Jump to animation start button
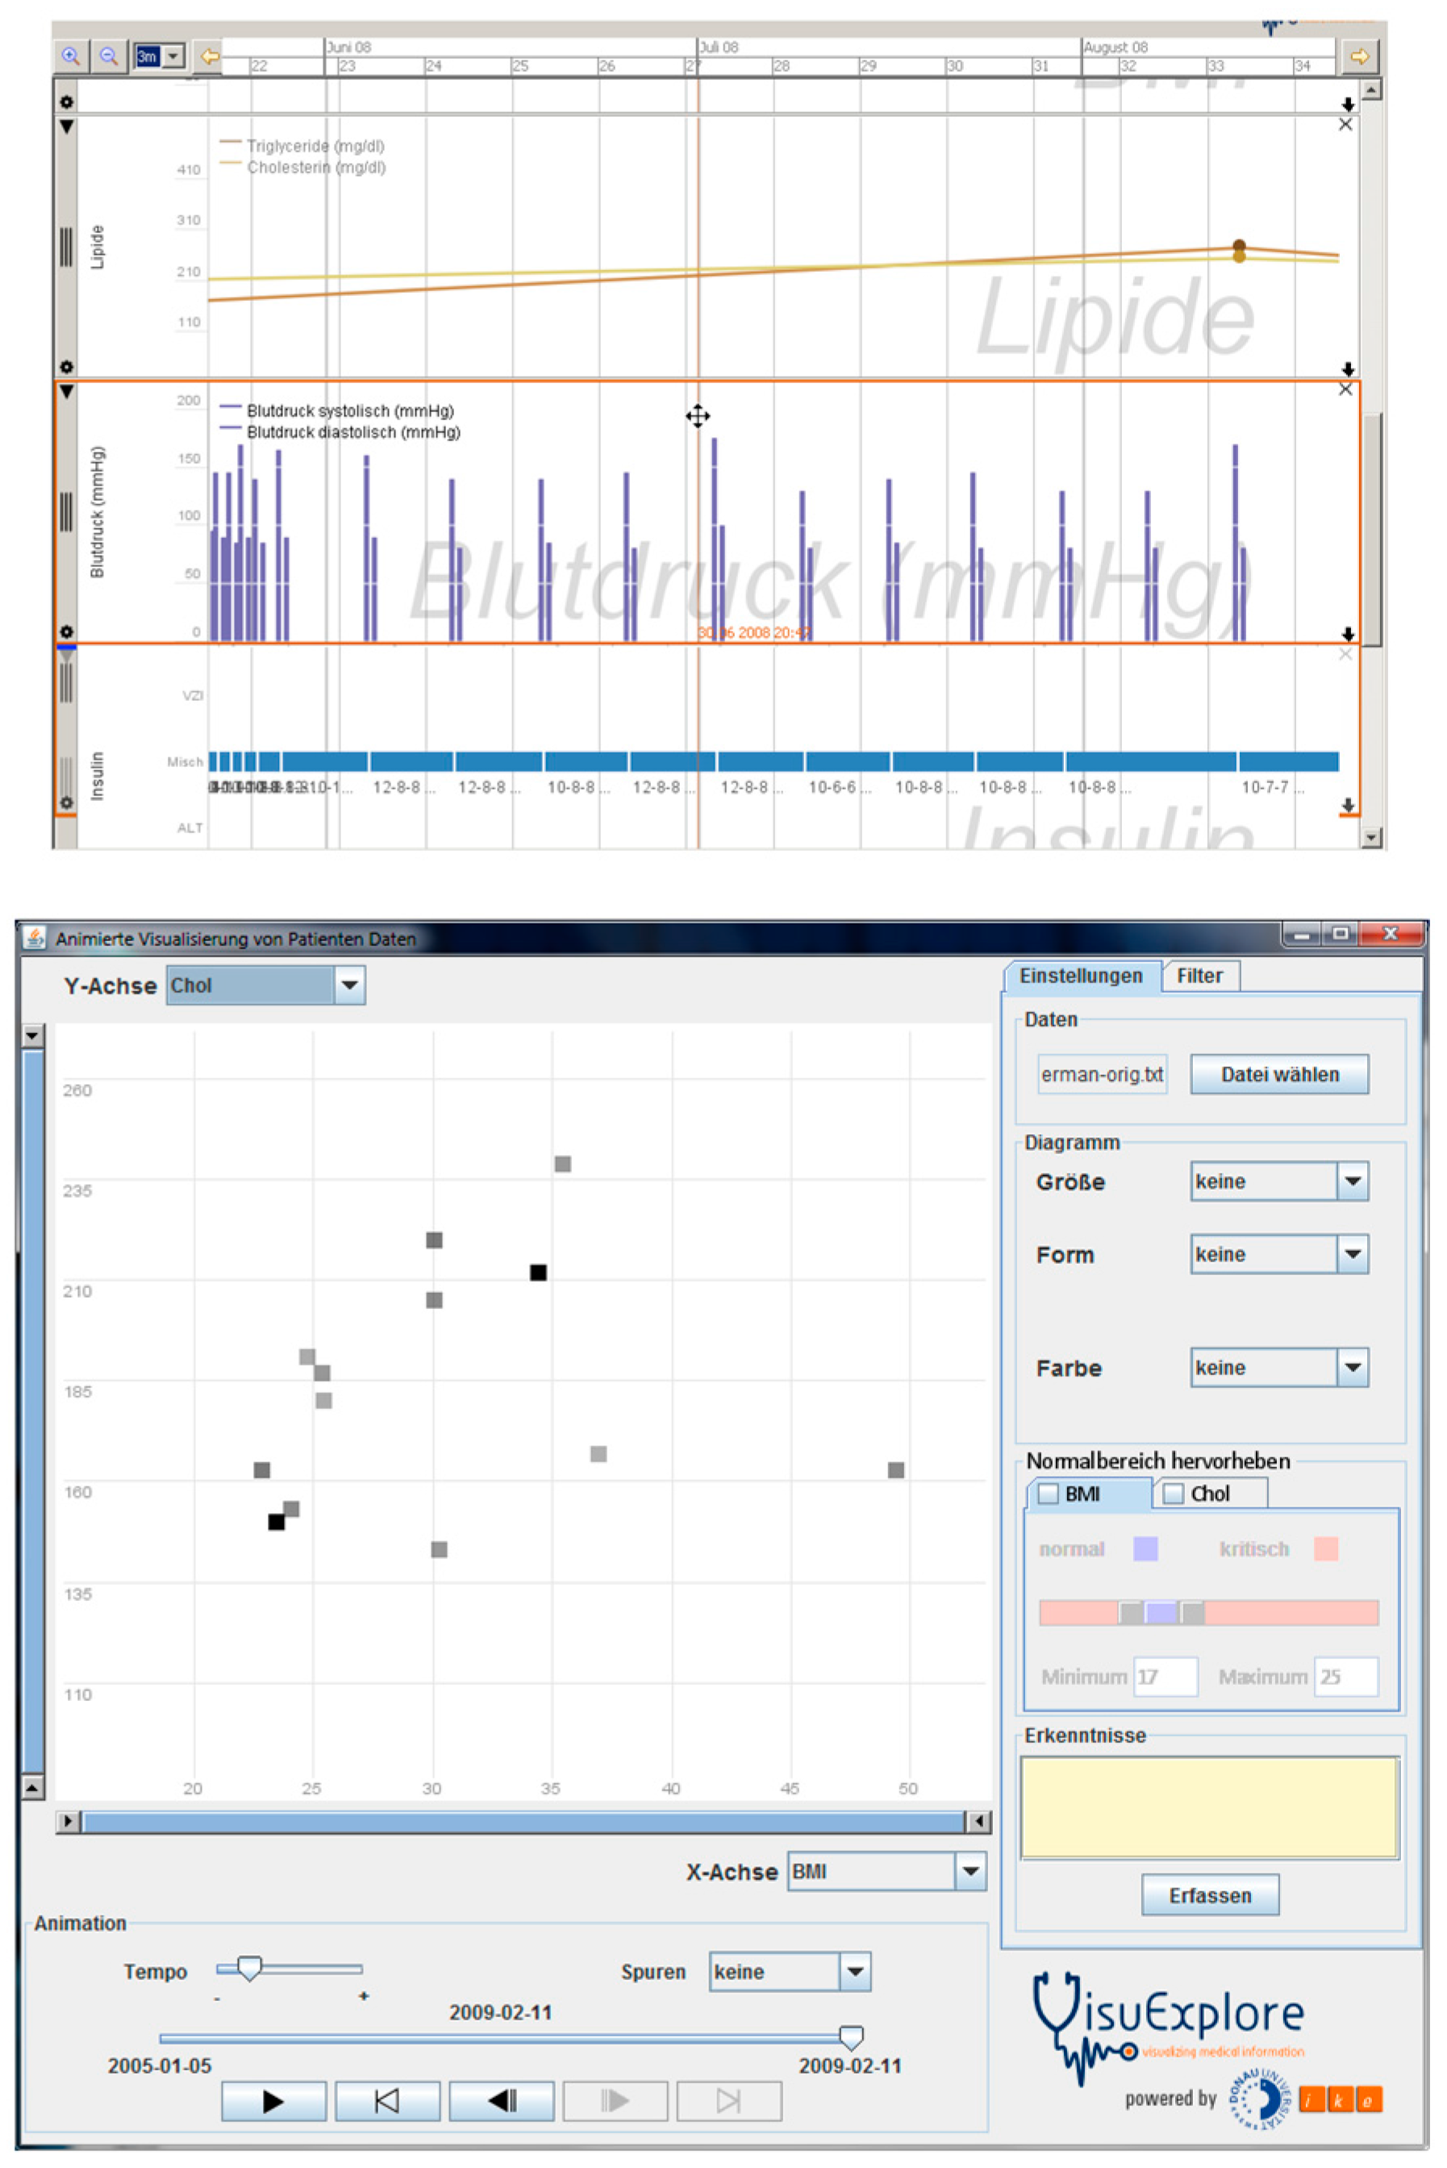 (x=386, y=2101)
